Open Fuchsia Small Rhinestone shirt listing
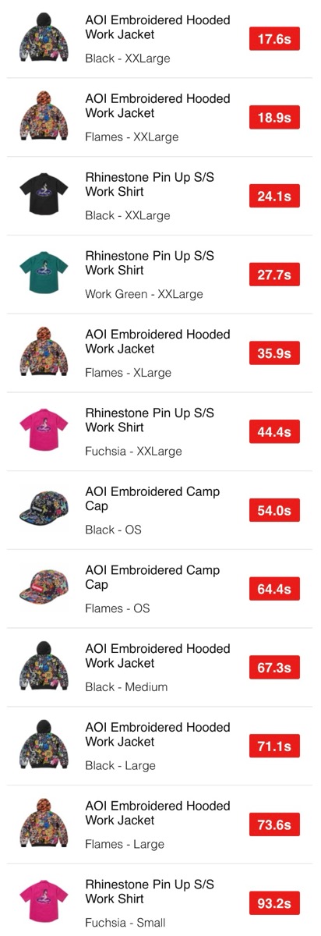Viewport: 321px width, 936px height. [x=160, y=903]
